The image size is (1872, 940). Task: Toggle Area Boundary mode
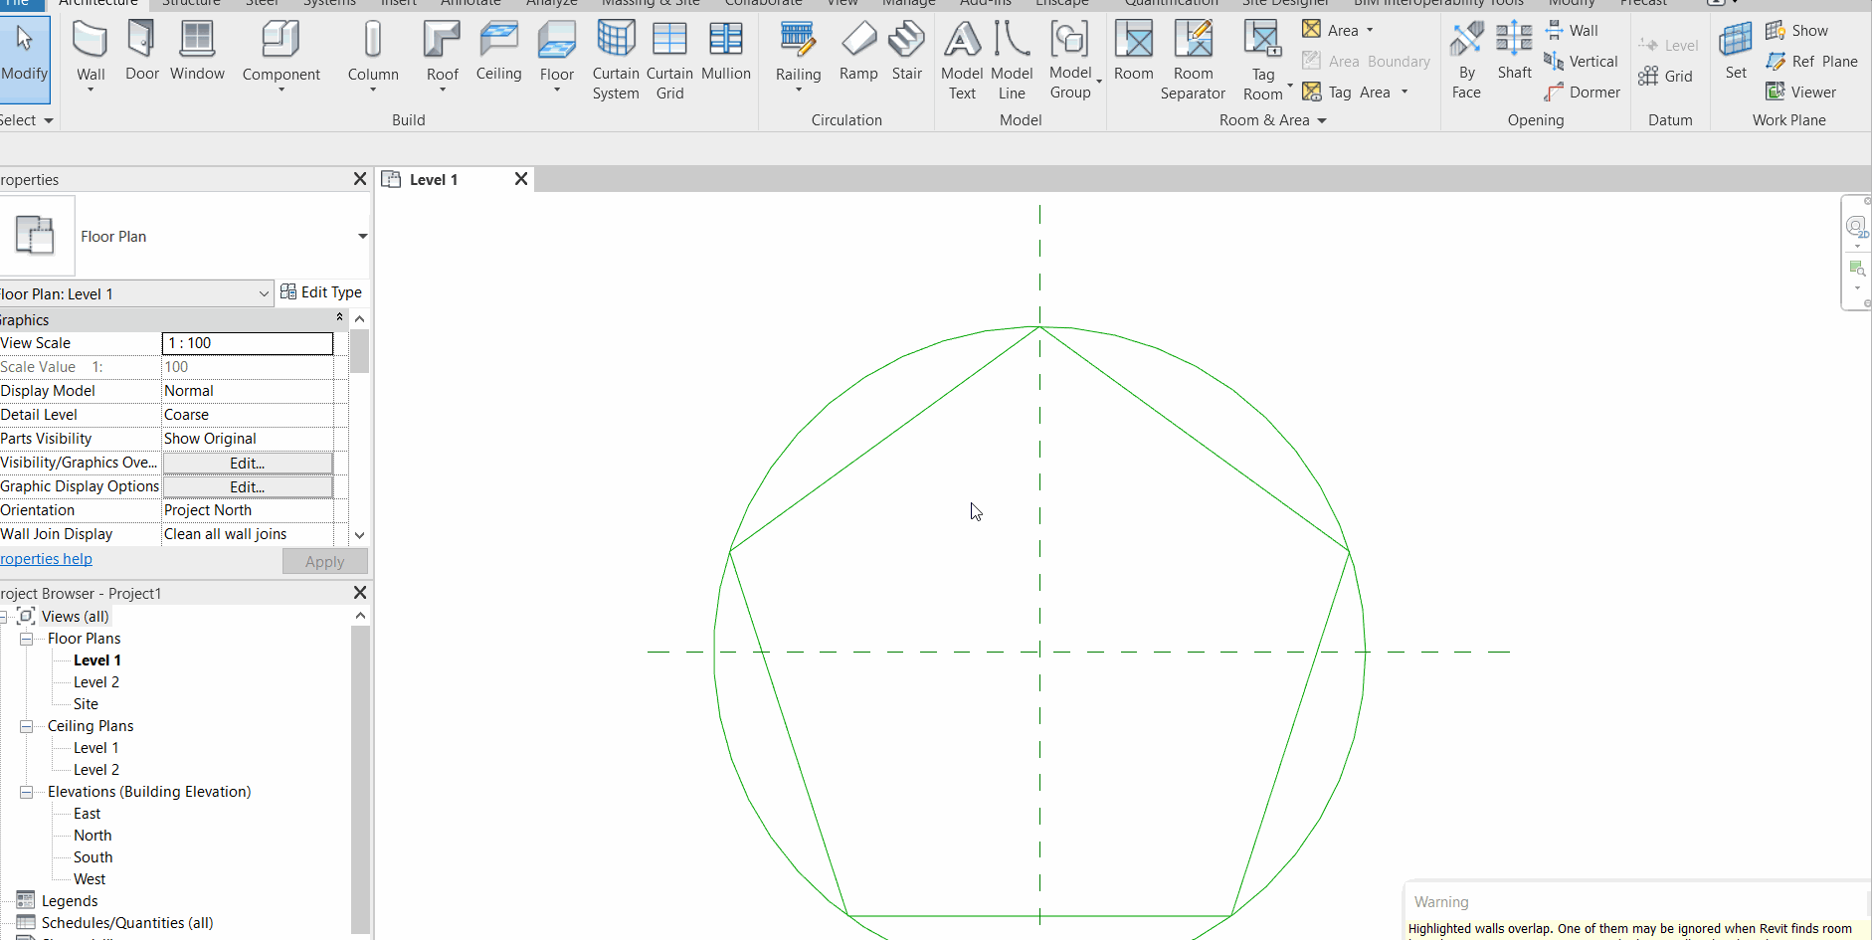click(1365, 61)
